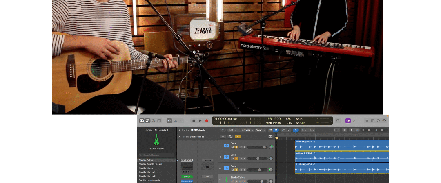Open the Edit menu in tracks area
441x183 pixels.
pyautogui.click(x=232, y=130)
